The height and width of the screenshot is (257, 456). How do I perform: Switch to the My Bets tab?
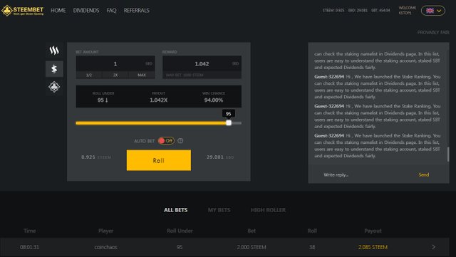pos(219,210)
